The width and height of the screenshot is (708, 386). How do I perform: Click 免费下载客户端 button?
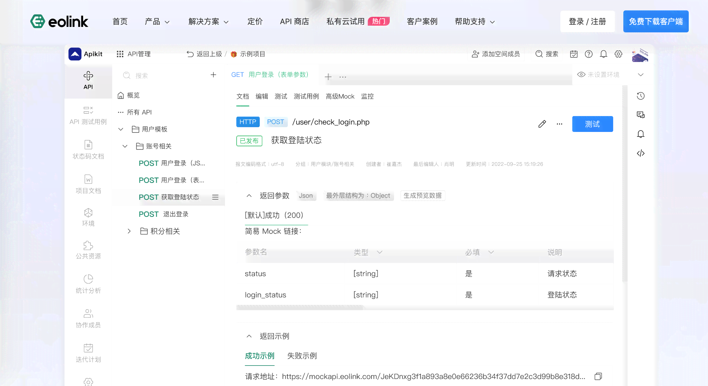click(656, 21)
